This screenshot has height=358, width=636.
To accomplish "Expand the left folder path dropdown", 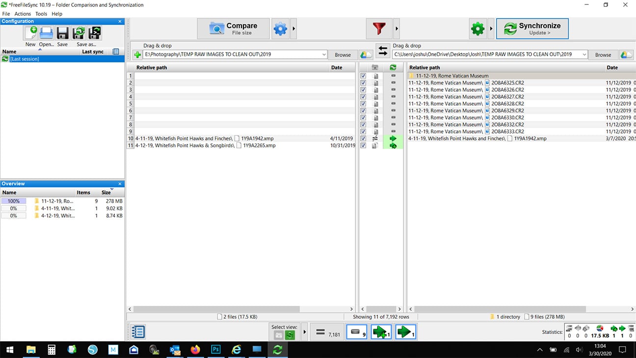I will click(324, 55).
